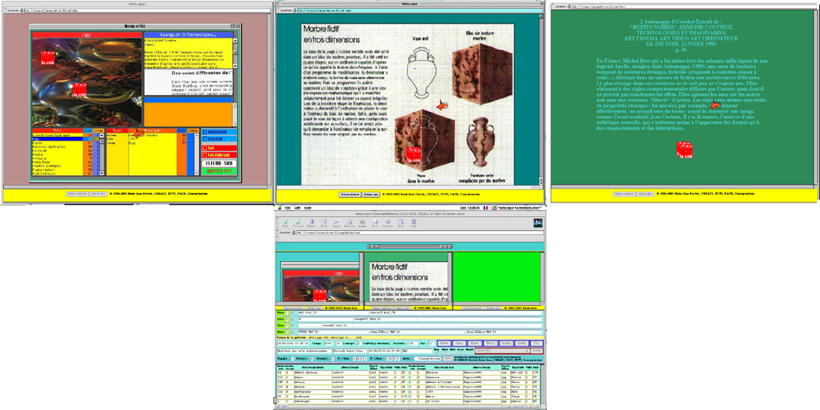820x410 pixels.
Task: Stop loading via toolbar icon
Action: click(413, 223)
